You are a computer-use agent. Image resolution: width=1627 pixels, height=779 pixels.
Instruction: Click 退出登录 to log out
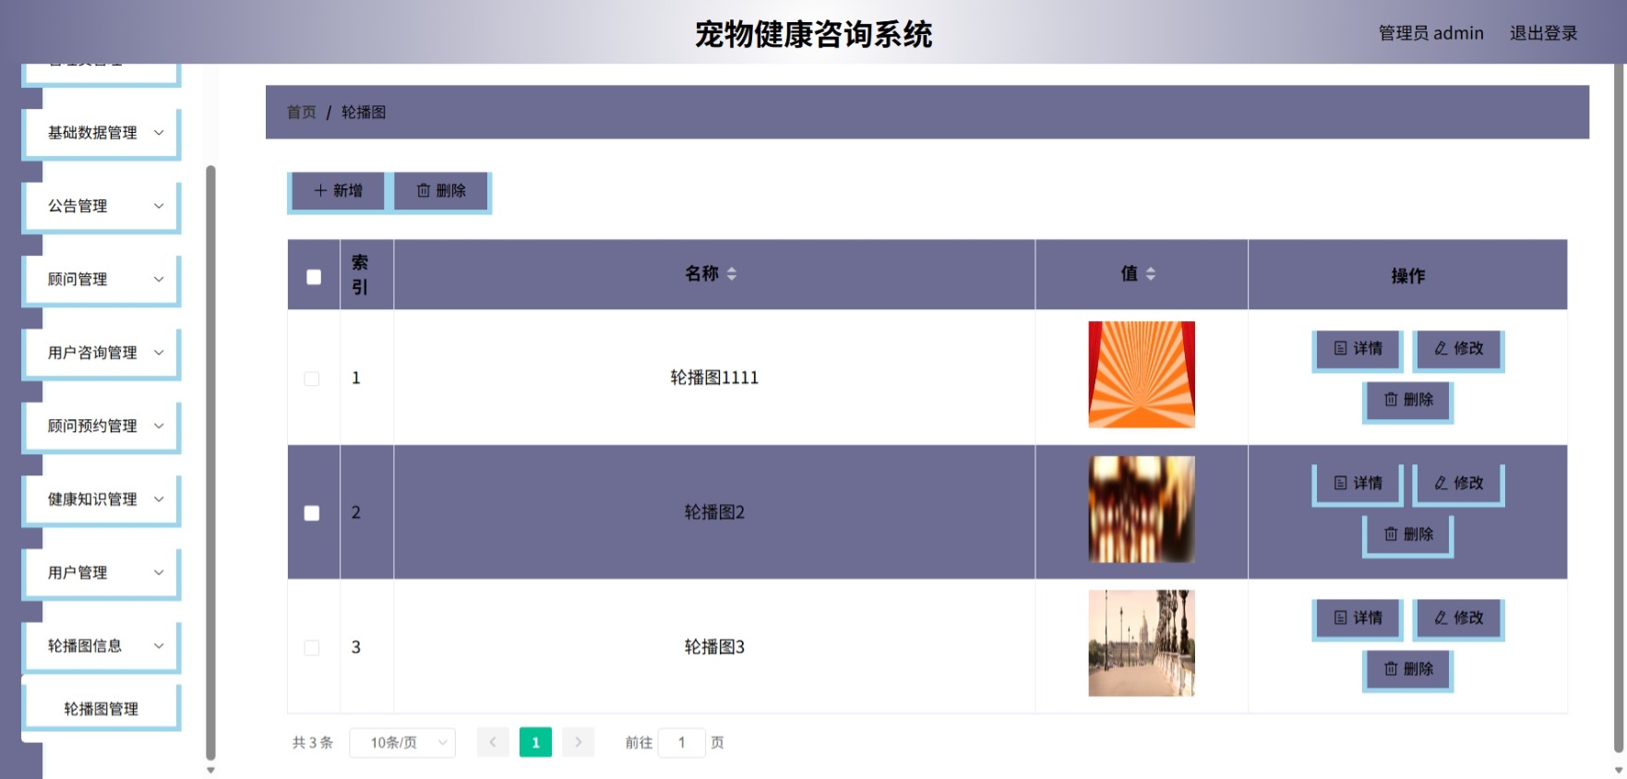click(1543, 33)
